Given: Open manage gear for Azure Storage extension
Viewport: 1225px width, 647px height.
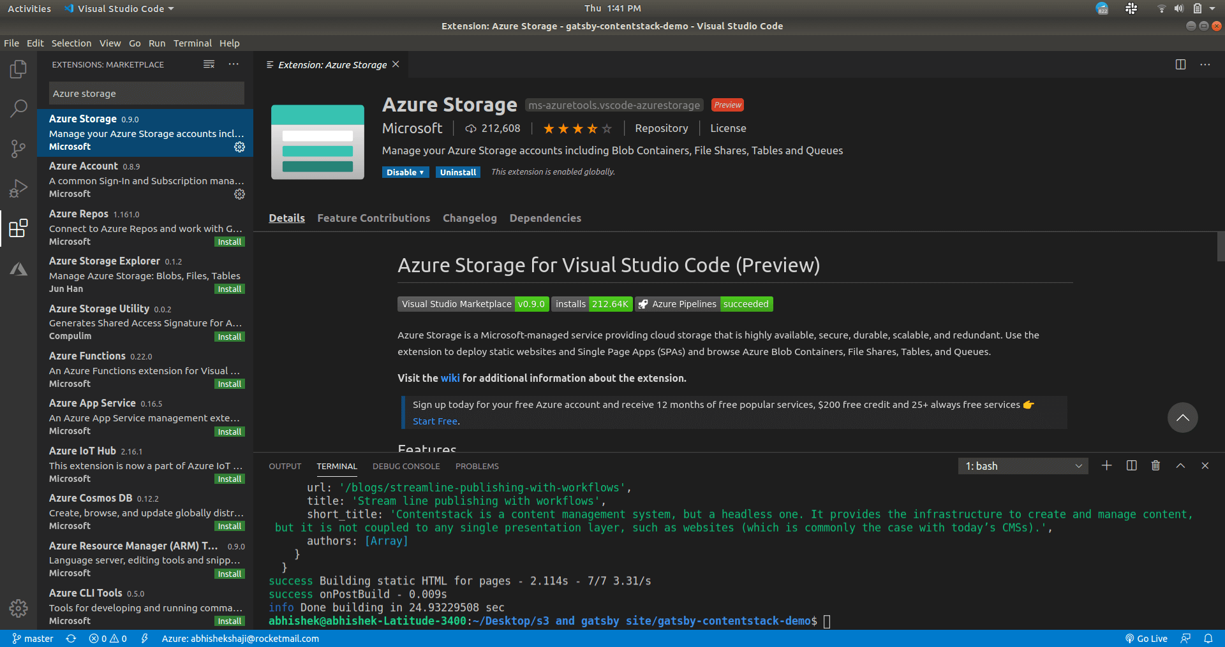Looking at the screenshot, I should [x=239, y=147].
